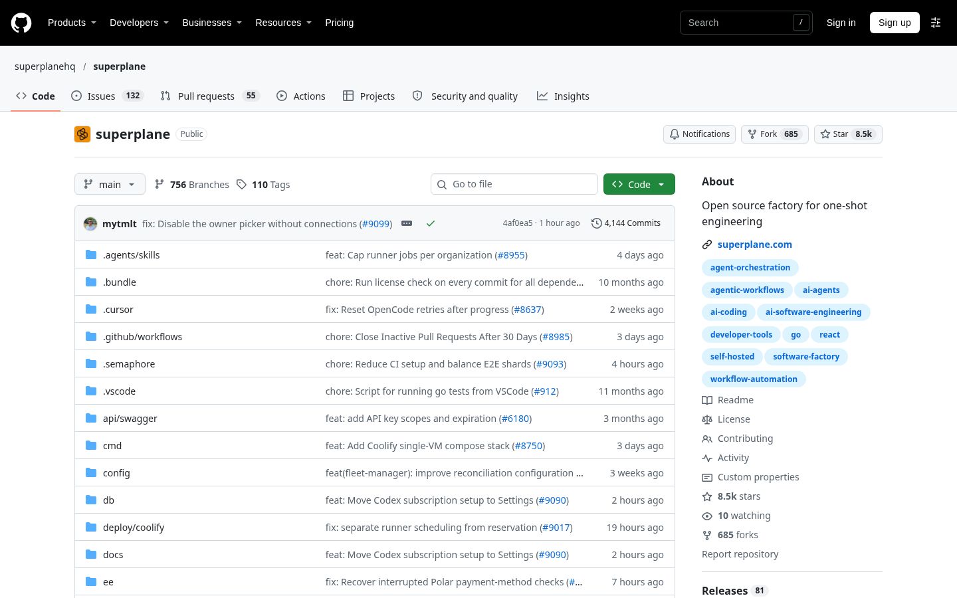
Task: Click the Go to file input
Action: pyautogui.click(x=514, y=184)
